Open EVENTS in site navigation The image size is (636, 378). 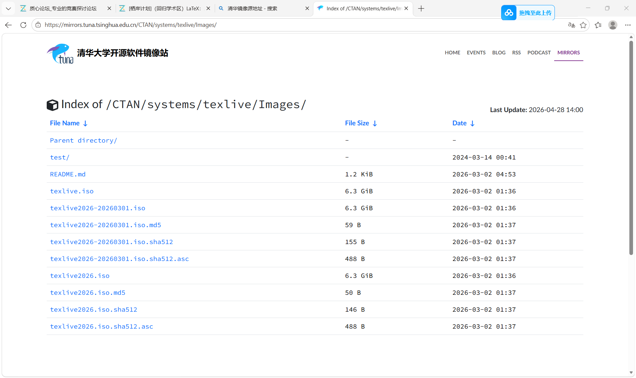pyautogui.click(x=476, y=53)
